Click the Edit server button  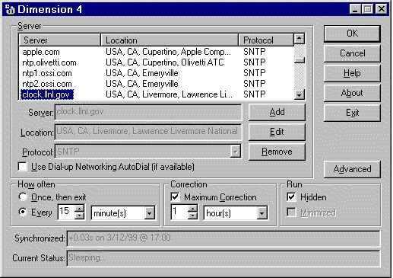(x=277, y=132)
